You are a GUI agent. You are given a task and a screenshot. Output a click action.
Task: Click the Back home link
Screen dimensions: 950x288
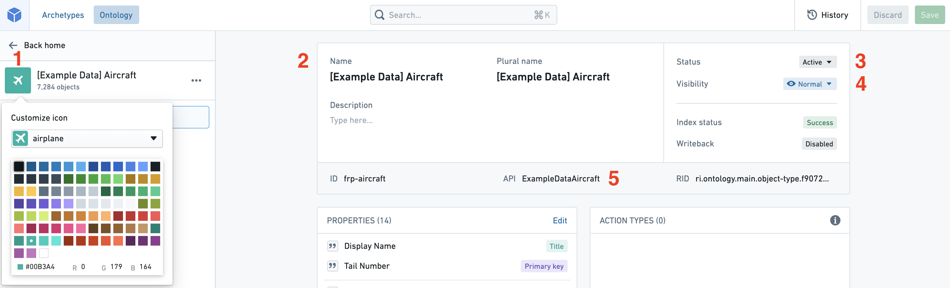45,45
